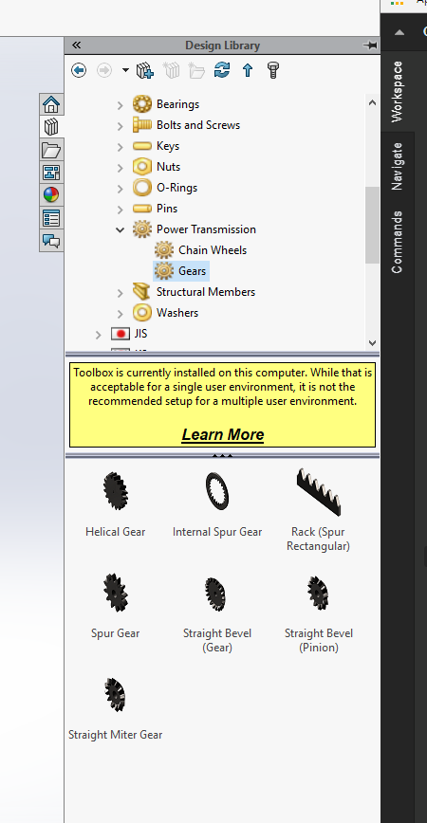Click the tree scrollbar down arrow
This screenshot has height=823, width=427.
[372, 342]
